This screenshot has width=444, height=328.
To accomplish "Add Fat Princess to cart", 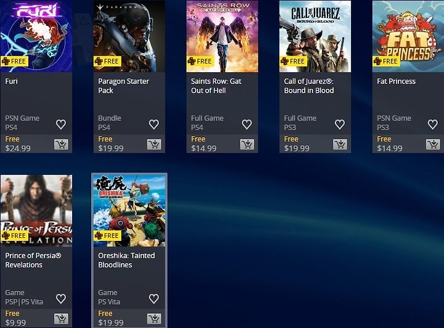I will 433,145.
